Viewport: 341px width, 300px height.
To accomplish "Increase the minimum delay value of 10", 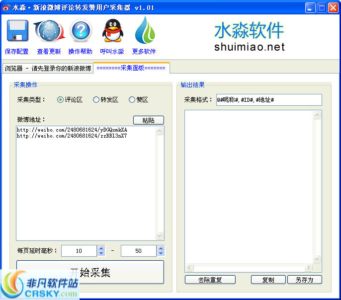I will (101, 248).
